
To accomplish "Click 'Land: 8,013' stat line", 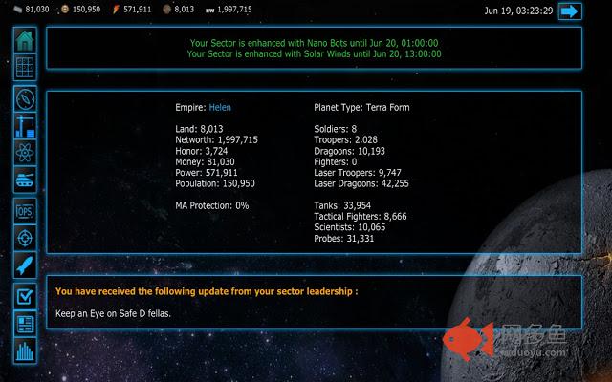I will pos(199,129).
